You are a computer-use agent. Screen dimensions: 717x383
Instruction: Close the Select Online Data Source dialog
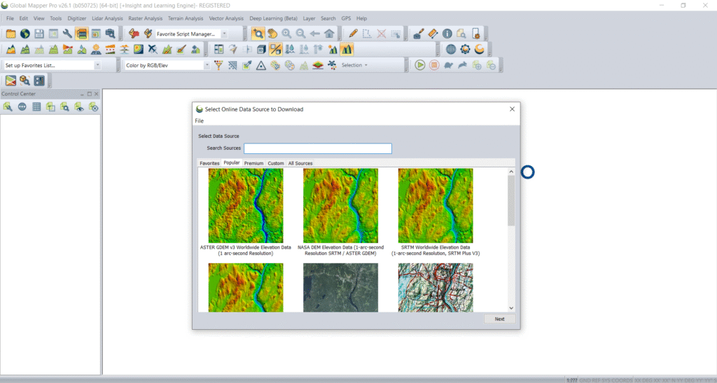click(512, 109)
